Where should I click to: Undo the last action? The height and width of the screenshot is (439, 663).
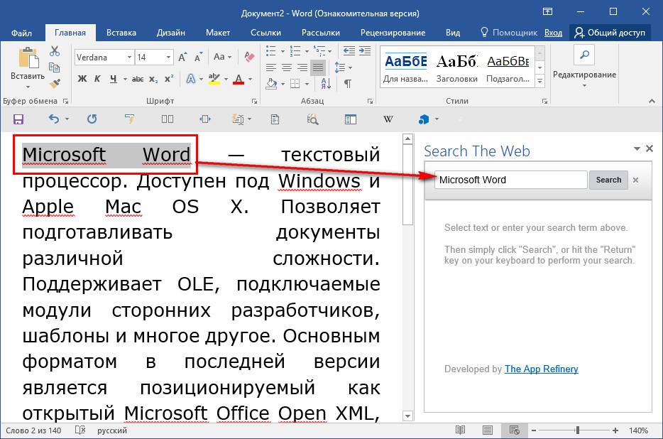click(54, 119)
